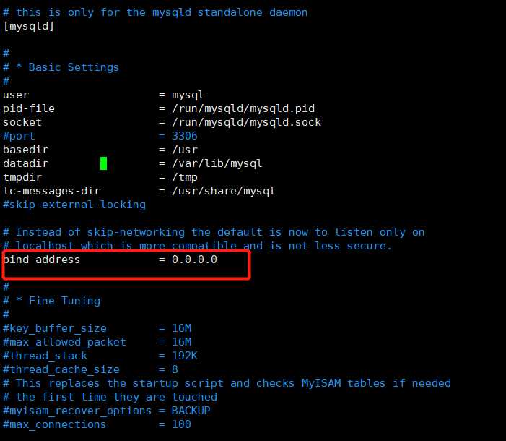Click the commented '#port' setting
506x441 pixels.
(19, 136)
